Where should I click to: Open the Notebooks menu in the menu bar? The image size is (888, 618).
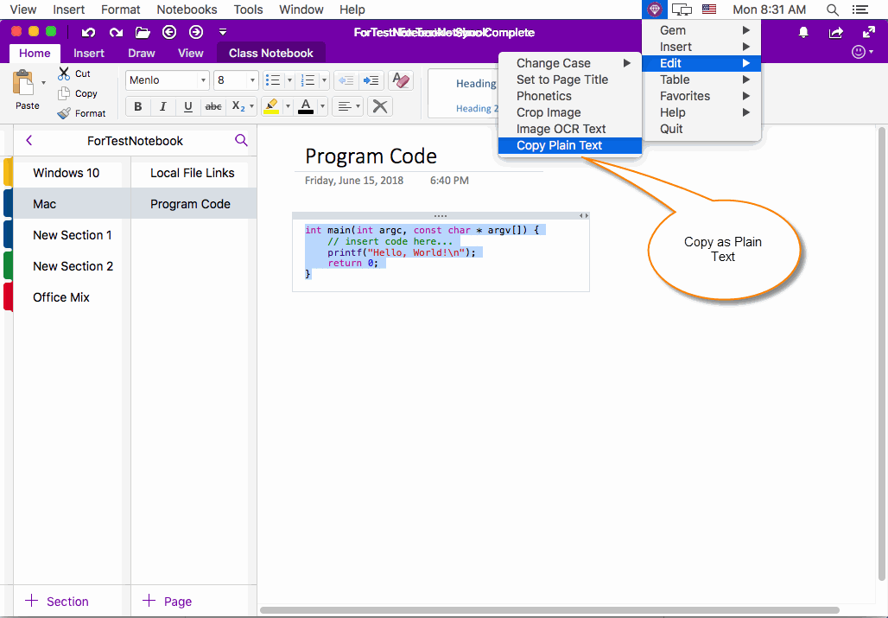point(187,10)
